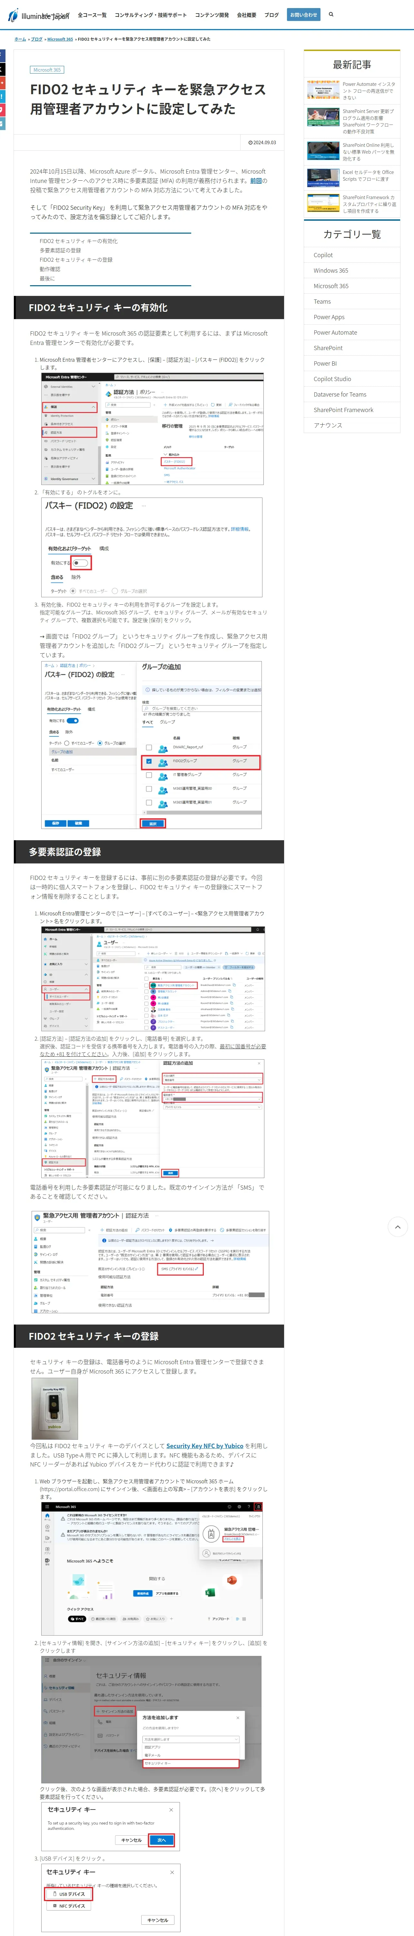The height and width of the screenshot is (1936, 414).
Task: Open Excel セルデータ Office Scripts article thumbnail
Action: (x=323, y=177)
